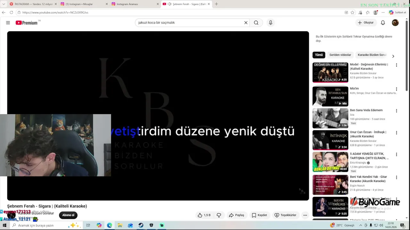Close the Şebnem Ferah Sigara tab
410x230 pixels.
[209, 4]
